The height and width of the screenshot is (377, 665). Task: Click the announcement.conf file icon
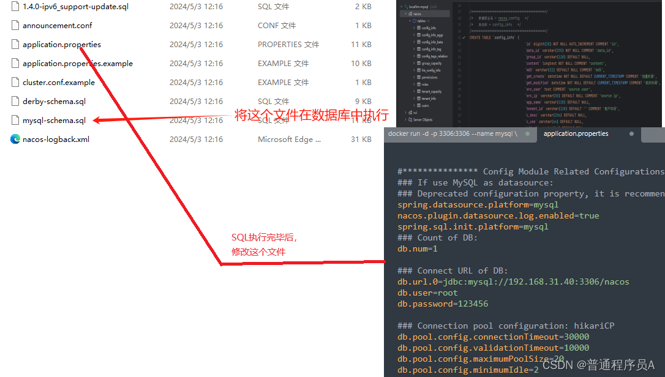pyautogui.click(x=15, y=26)
